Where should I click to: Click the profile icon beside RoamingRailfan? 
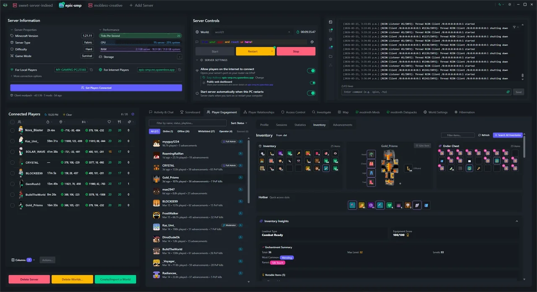241,154
